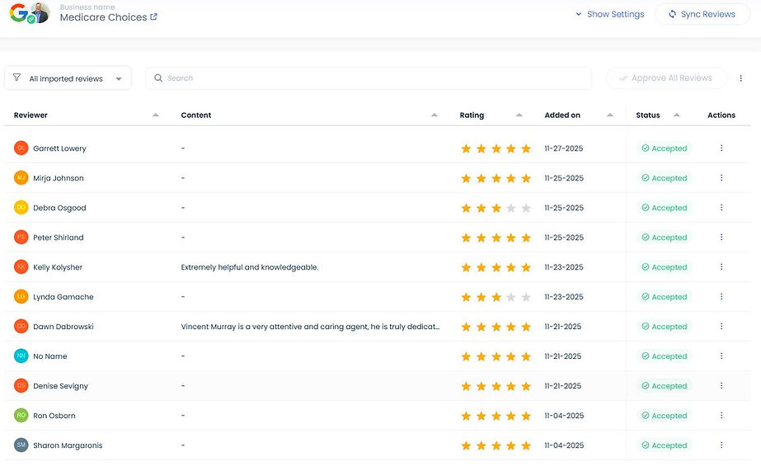761x466 pixels.
Task: Open the actions menu for Kelly Kolysher
Action: 721,267
